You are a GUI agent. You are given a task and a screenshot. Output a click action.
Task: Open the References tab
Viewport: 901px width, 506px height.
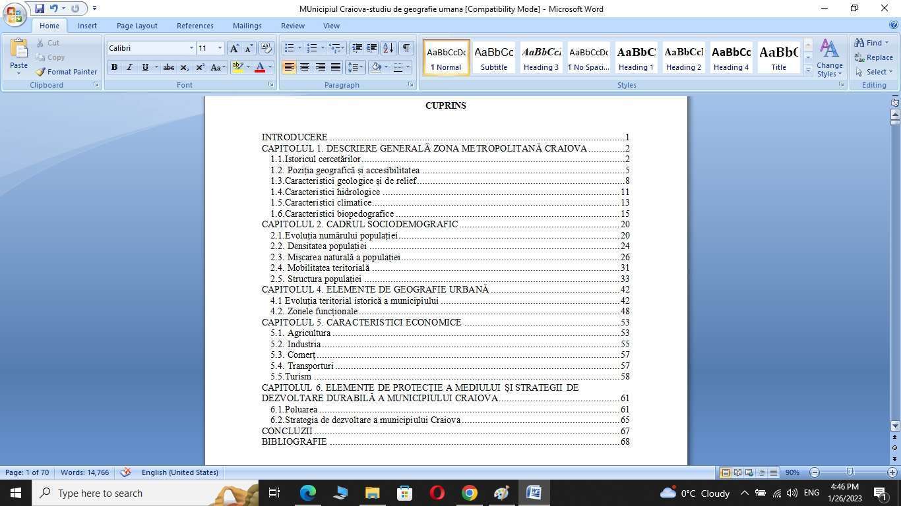(195, 26)
